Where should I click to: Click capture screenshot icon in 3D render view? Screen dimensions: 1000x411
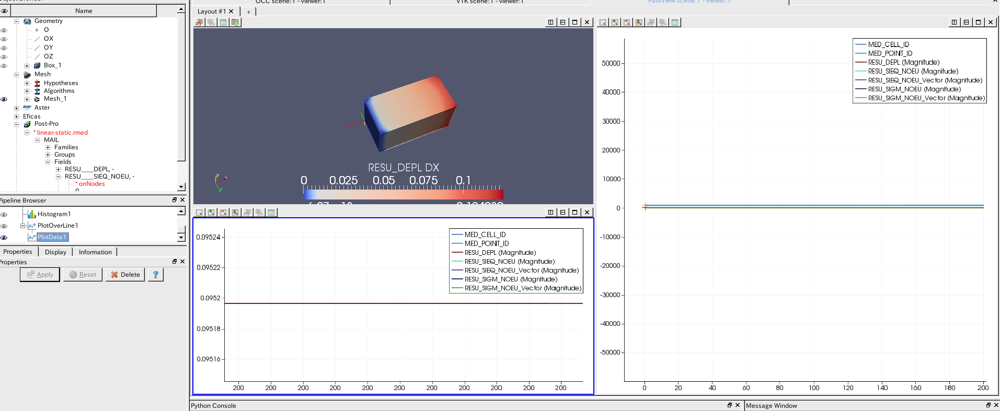tap(235, 22)
